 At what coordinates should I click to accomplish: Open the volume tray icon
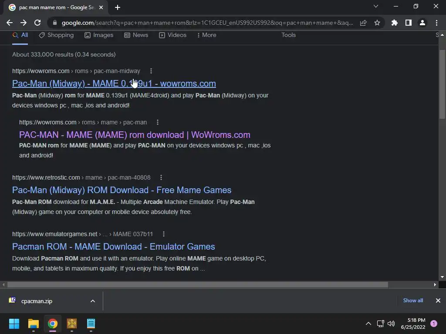click(391, 324)
